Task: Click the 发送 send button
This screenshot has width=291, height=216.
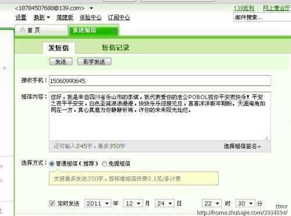Action: coord(61,62)
